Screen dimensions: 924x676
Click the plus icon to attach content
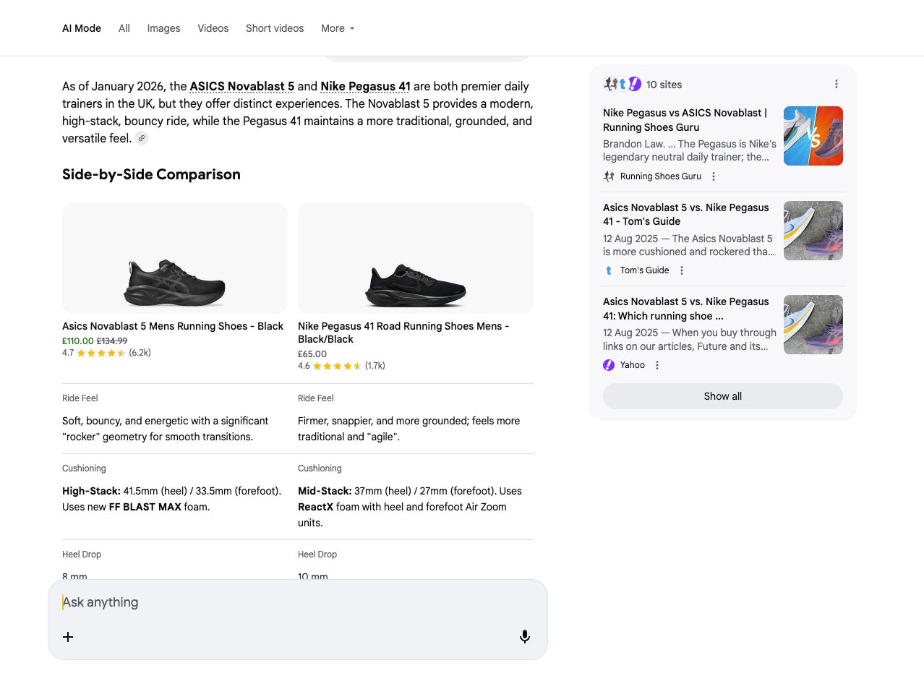[x=68, y=637]
